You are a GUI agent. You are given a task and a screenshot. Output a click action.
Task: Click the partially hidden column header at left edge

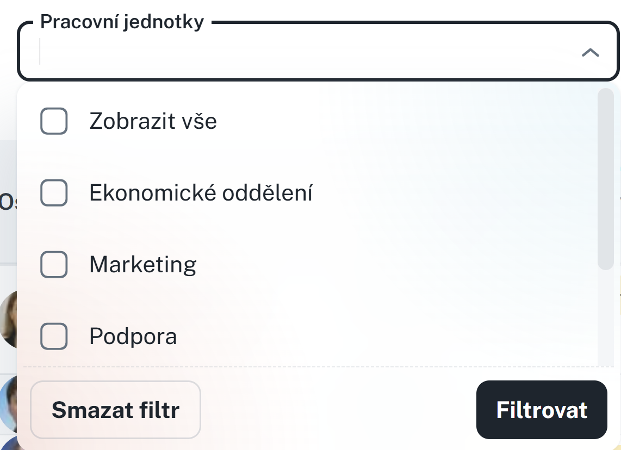(8, 202)
